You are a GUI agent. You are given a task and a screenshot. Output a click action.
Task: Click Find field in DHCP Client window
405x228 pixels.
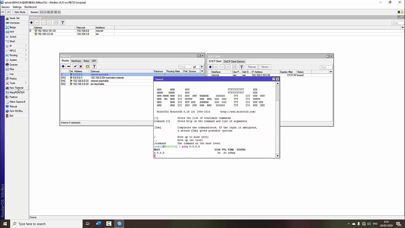(326, 67)
